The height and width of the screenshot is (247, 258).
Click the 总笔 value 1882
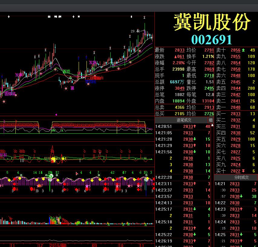click(x=180, y=95)
